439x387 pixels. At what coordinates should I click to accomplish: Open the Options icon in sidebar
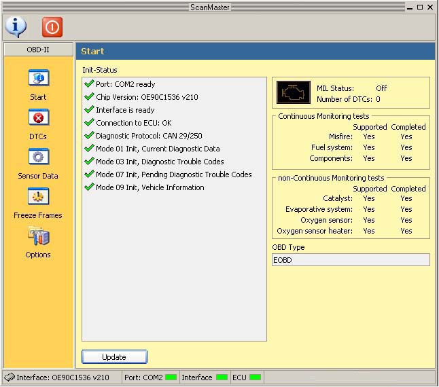click(38, 236)
